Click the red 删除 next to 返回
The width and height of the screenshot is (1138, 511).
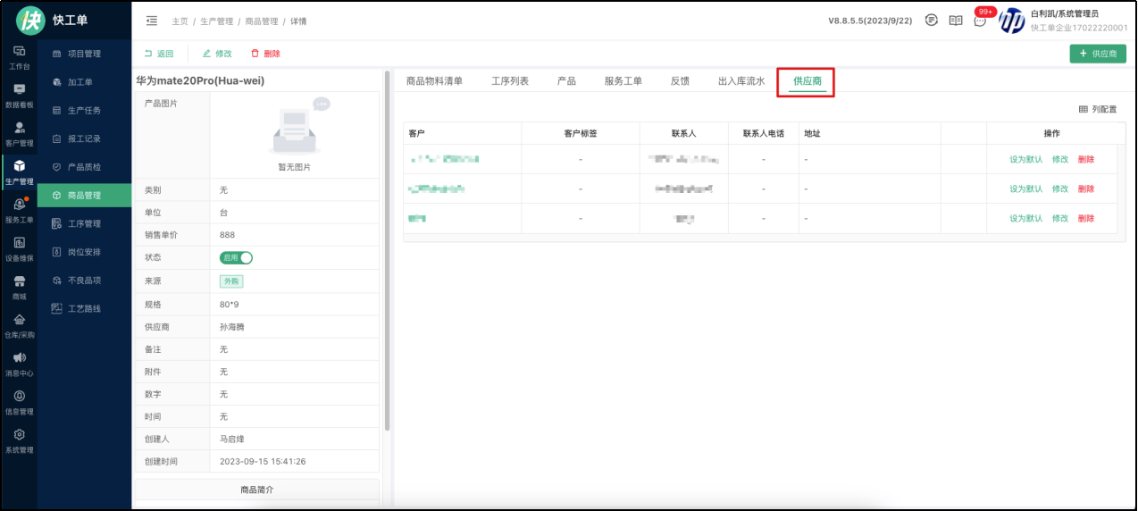(x=265, y=54)
